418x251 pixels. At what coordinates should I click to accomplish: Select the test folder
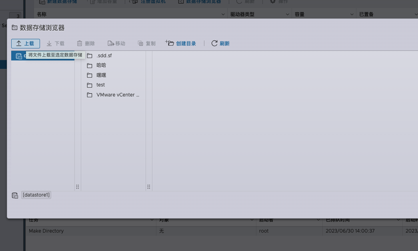coord(100,85)
